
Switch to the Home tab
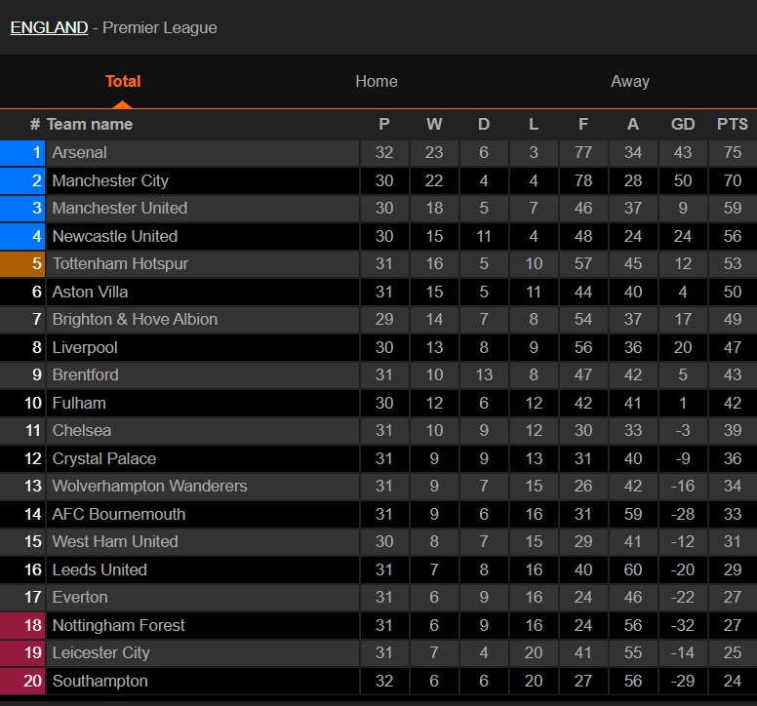click(x=376, y=82)
